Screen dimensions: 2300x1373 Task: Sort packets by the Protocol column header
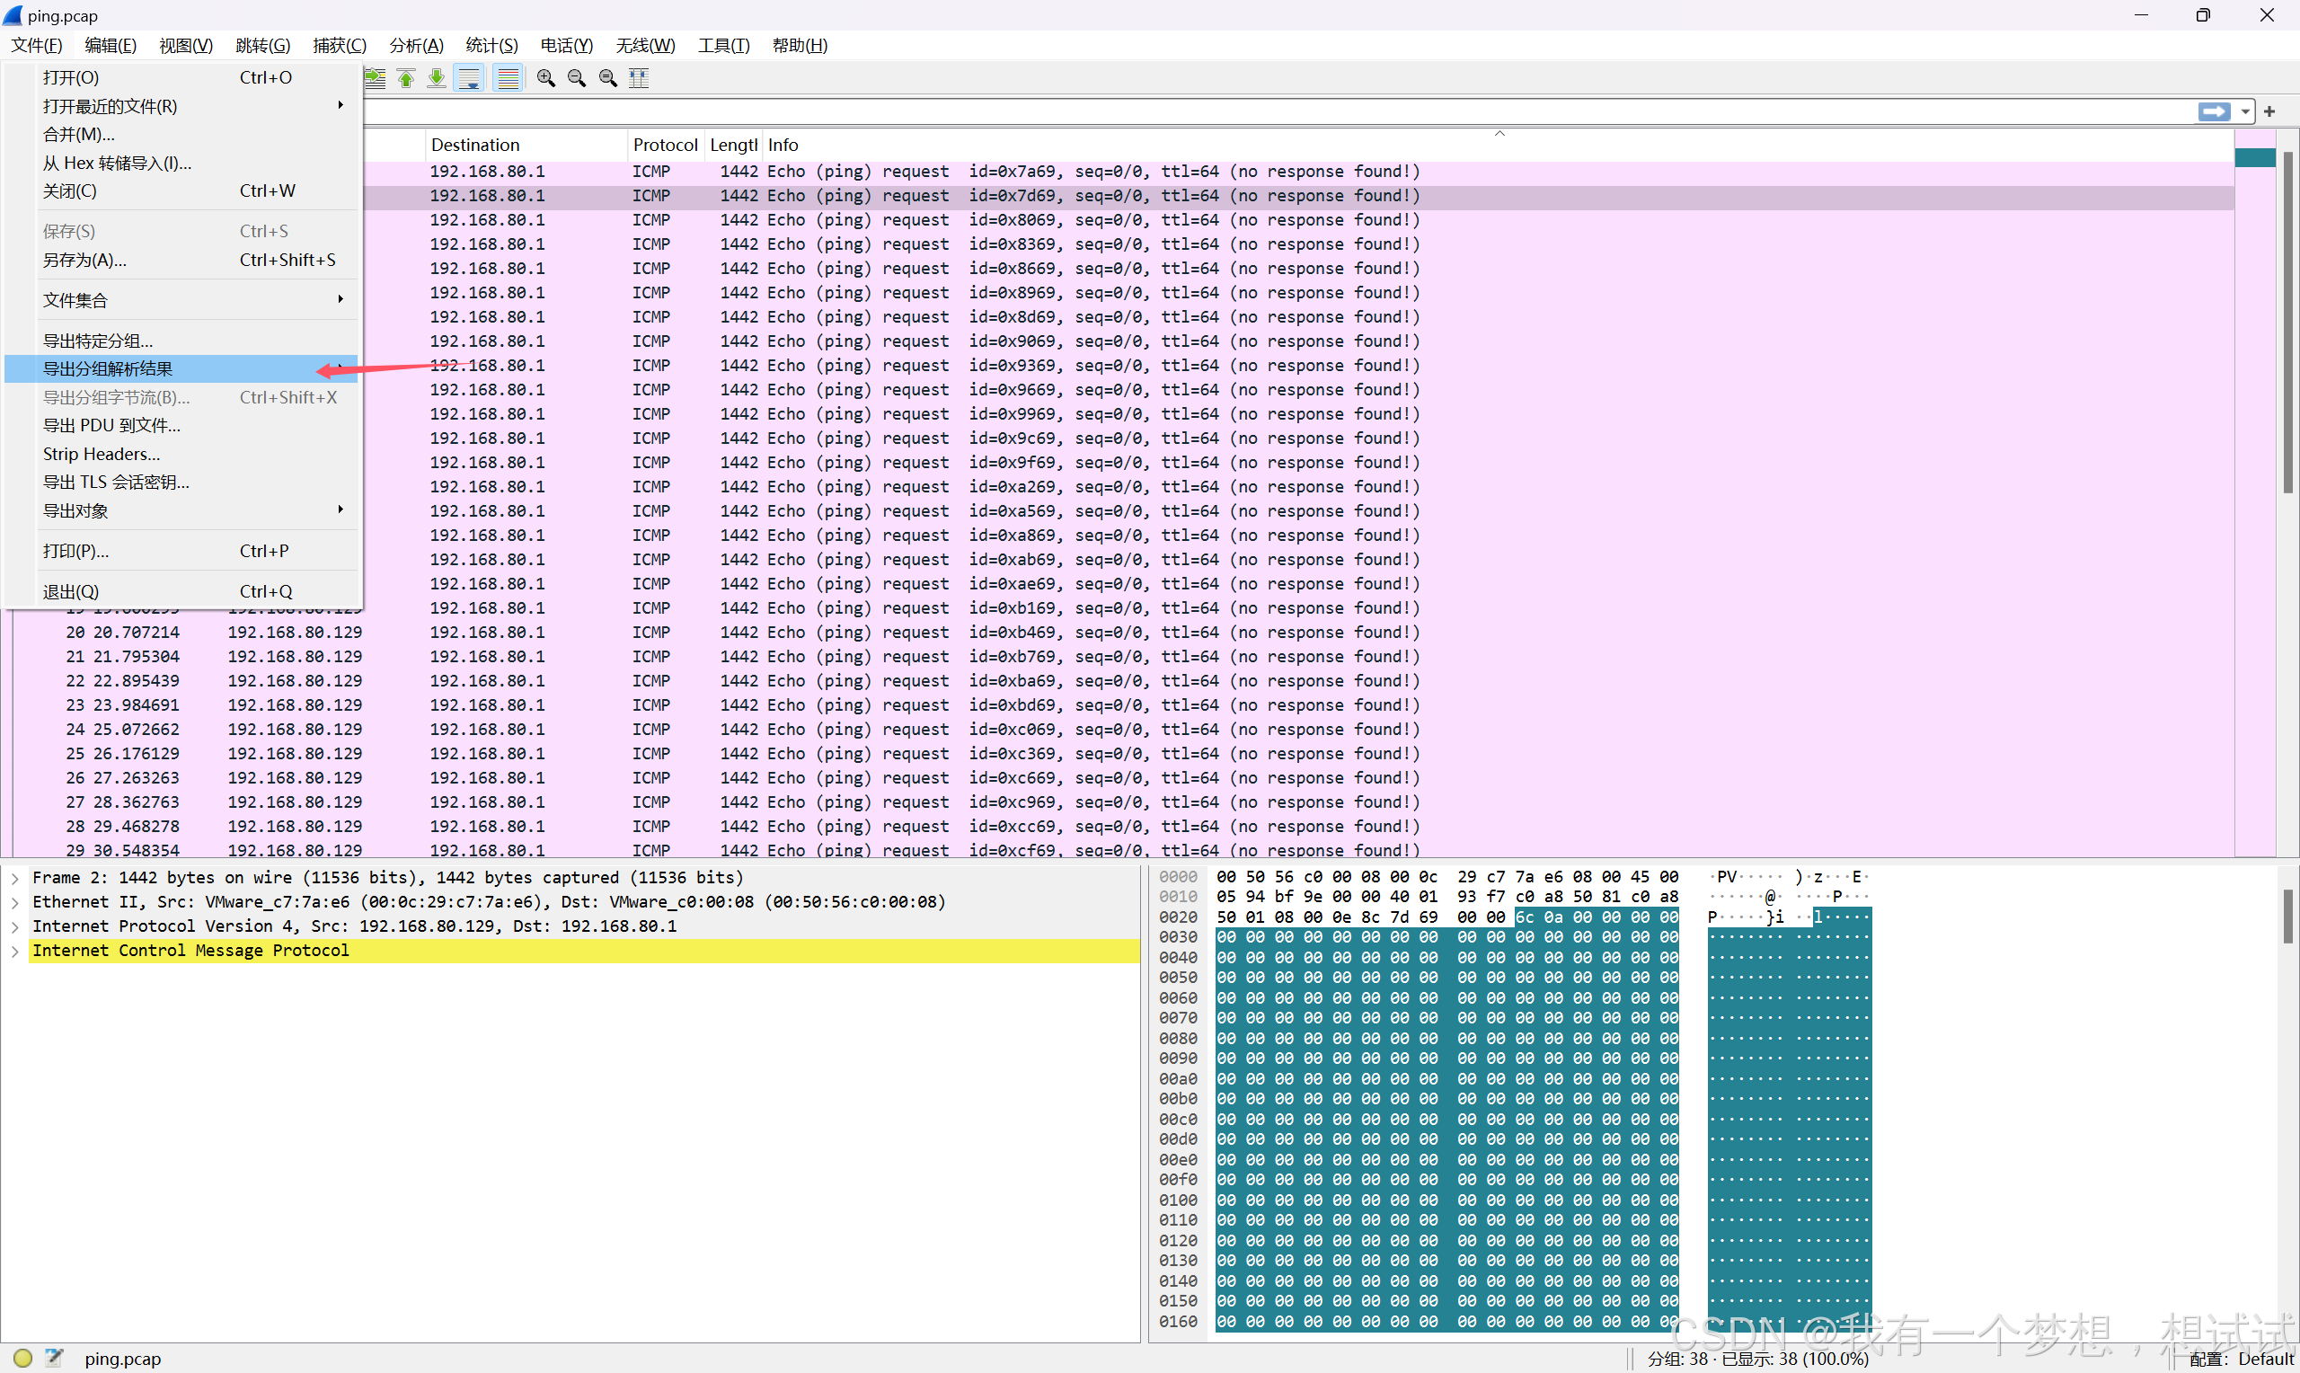pyautogui.click(x=665, y=145)
